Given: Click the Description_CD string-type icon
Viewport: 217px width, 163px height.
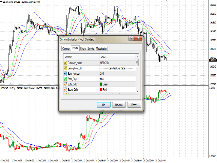Looking at the screenshot, I should tap(65, 68).
